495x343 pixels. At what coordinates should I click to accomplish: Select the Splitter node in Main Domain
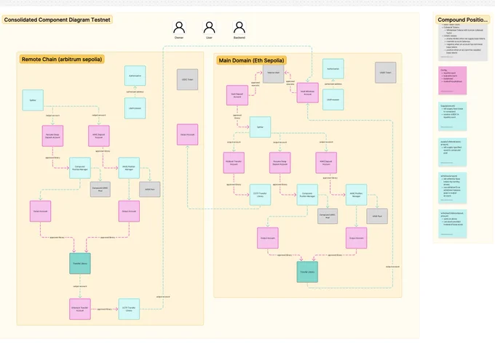pyautogui.click(x=260, y=127)
